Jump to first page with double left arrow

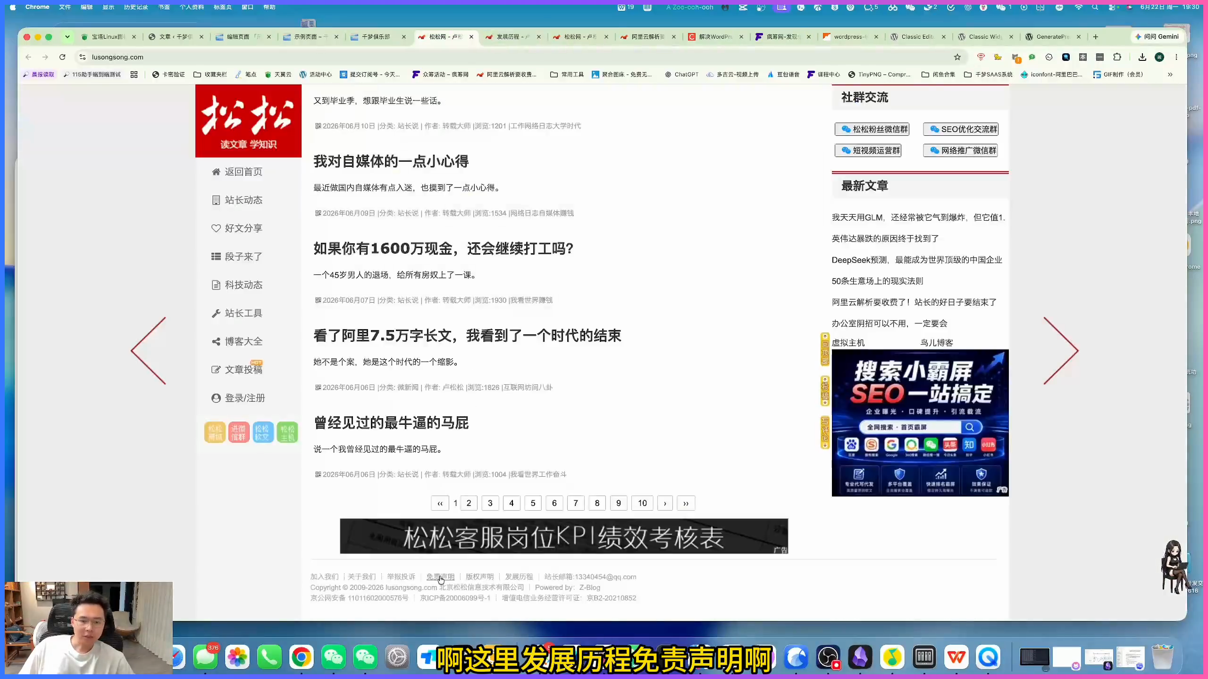[x=440, y=503]
